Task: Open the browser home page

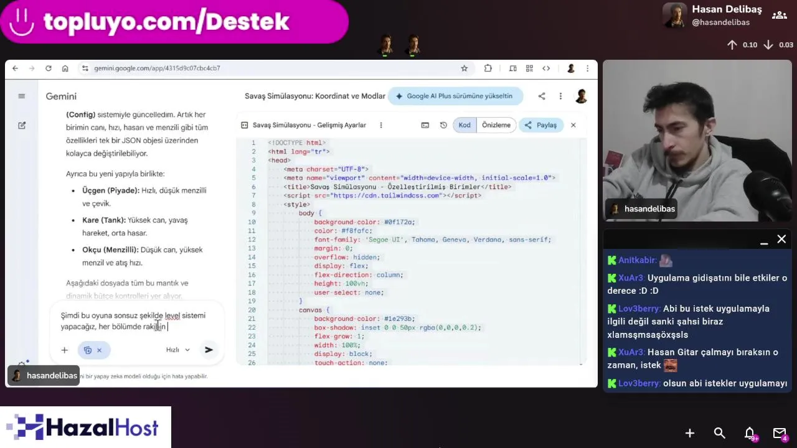Action: tap(65, 68)
